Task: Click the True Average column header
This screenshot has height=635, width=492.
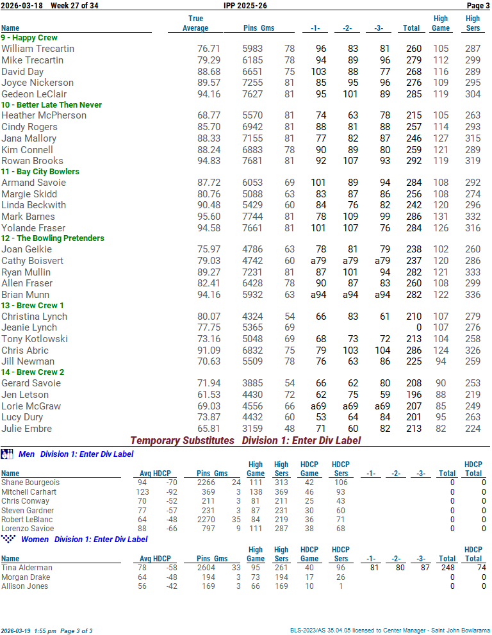Action: point(195,24)
